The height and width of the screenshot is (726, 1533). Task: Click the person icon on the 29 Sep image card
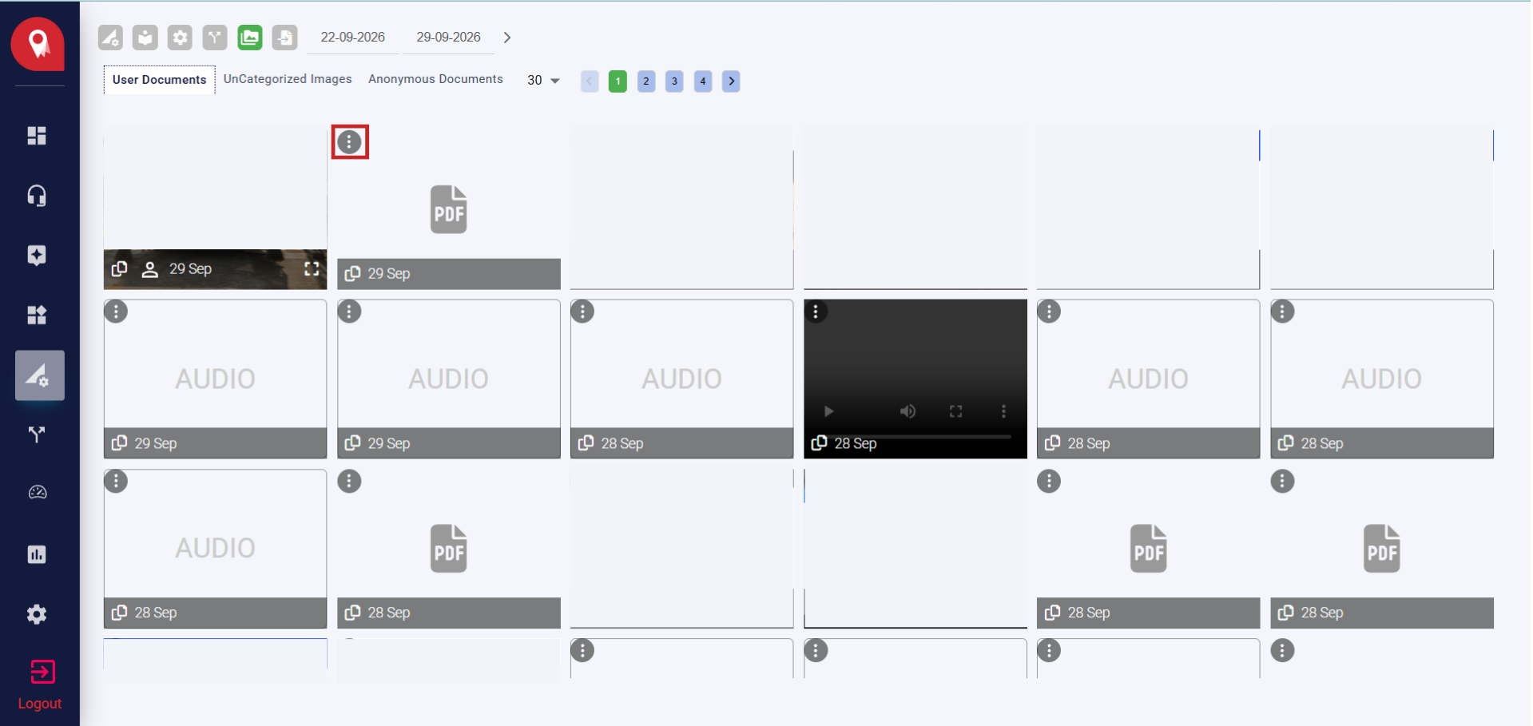pyautogui.click(x=149, y=269)
